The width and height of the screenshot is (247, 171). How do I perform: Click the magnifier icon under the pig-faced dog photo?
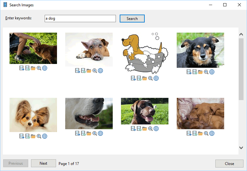[95, 71]
